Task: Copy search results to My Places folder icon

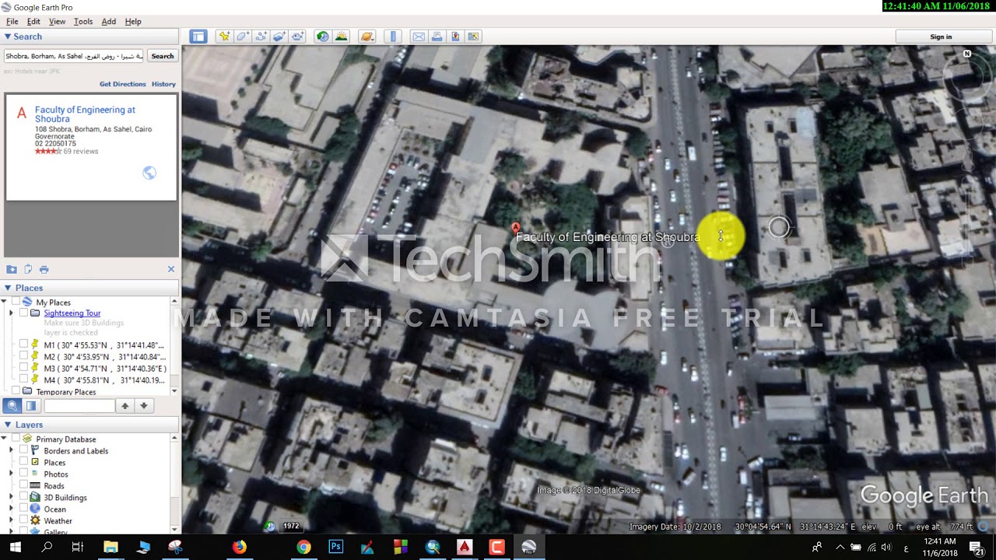Action: click(x=12, y=269)
